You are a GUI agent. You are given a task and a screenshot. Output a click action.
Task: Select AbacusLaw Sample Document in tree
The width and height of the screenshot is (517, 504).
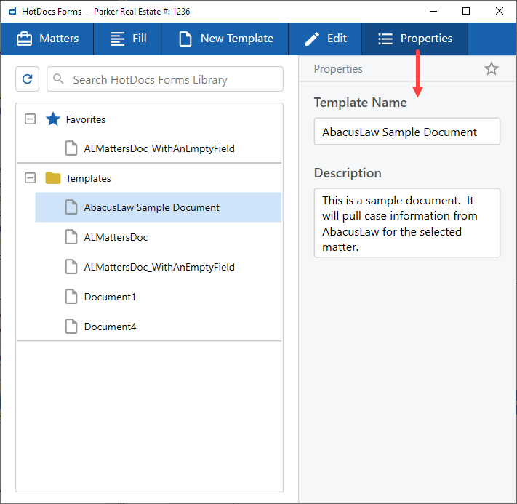coord(159,207)
